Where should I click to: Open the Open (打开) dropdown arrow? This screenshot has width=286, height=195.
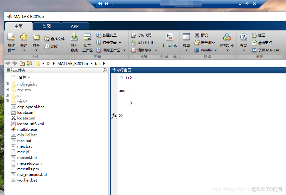click(36, 50)
